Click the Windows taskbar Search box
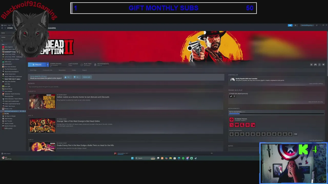328x184 pixels. pyautogui.click(x=145, y=158)
